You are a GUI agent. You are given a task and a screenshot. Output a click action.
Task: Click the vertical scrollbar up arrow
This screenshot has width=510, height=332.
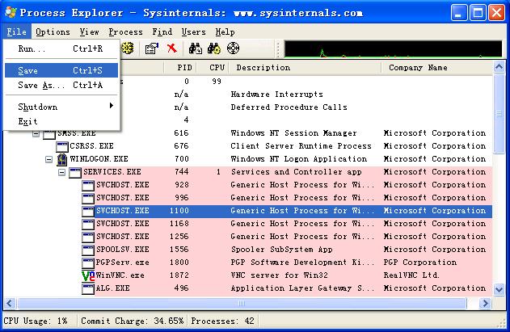pyautogui.click(x=499, y=67)
